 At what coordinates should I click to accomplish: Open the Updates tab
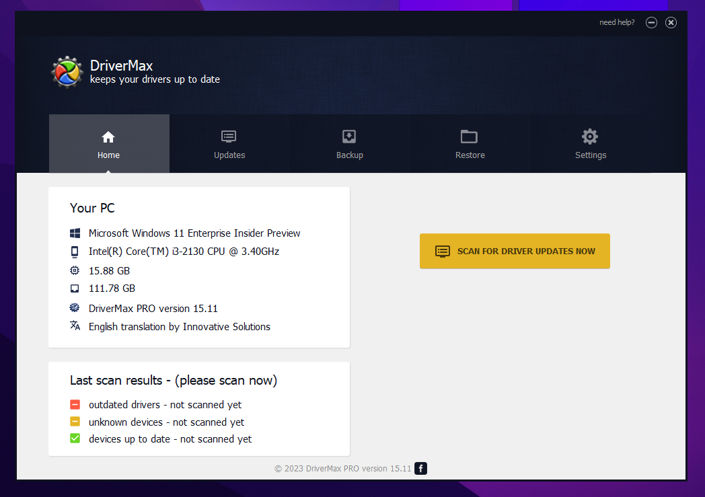[229, 144]
